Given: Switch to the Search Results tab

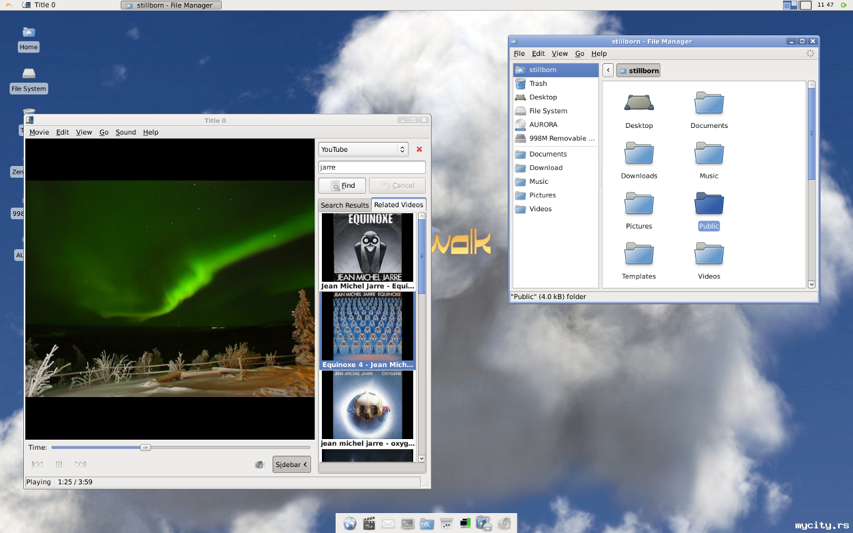Looking at the screenshot, I should click(345, 205).
